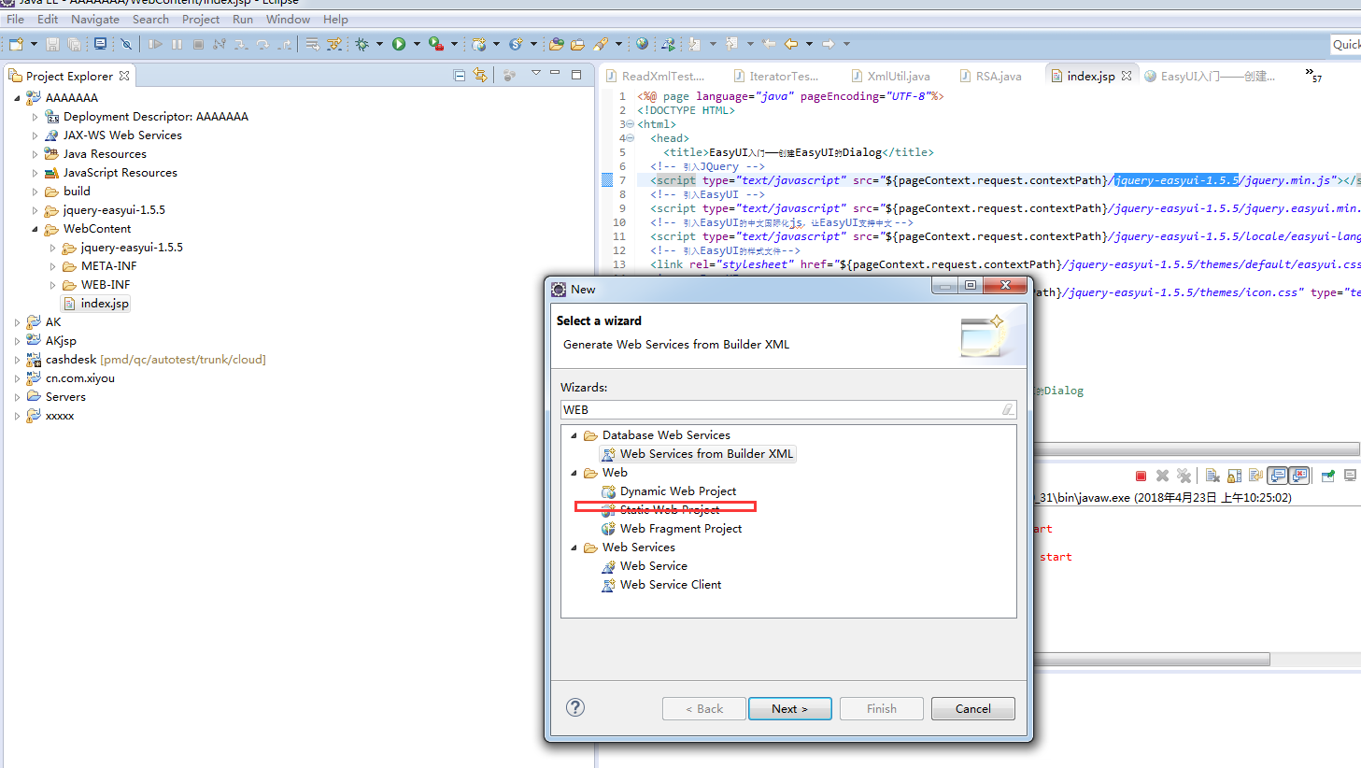Show hidden editor tabs list

pyautogui.click(x=1313, y=75)
